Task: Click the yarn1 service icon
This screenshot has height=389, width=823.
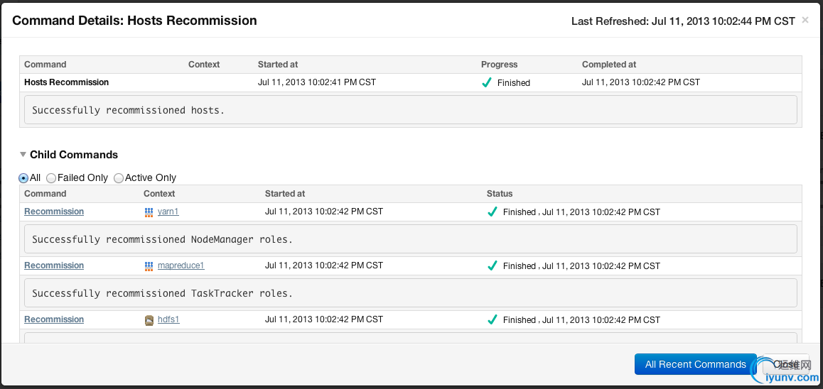Action: click(x=149, y=212)
